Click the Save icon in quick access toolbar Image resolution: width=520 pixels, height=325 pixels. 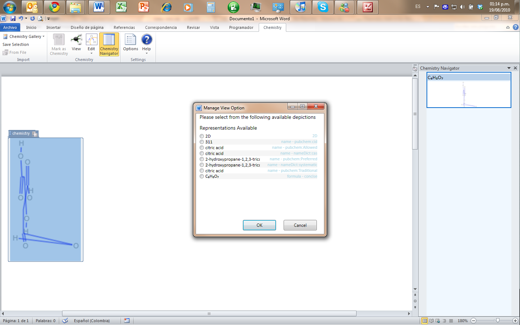click(x=13, y=18)
